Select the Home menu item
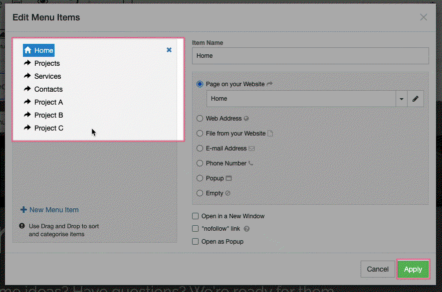442x292 pixels. click(38, 50)
